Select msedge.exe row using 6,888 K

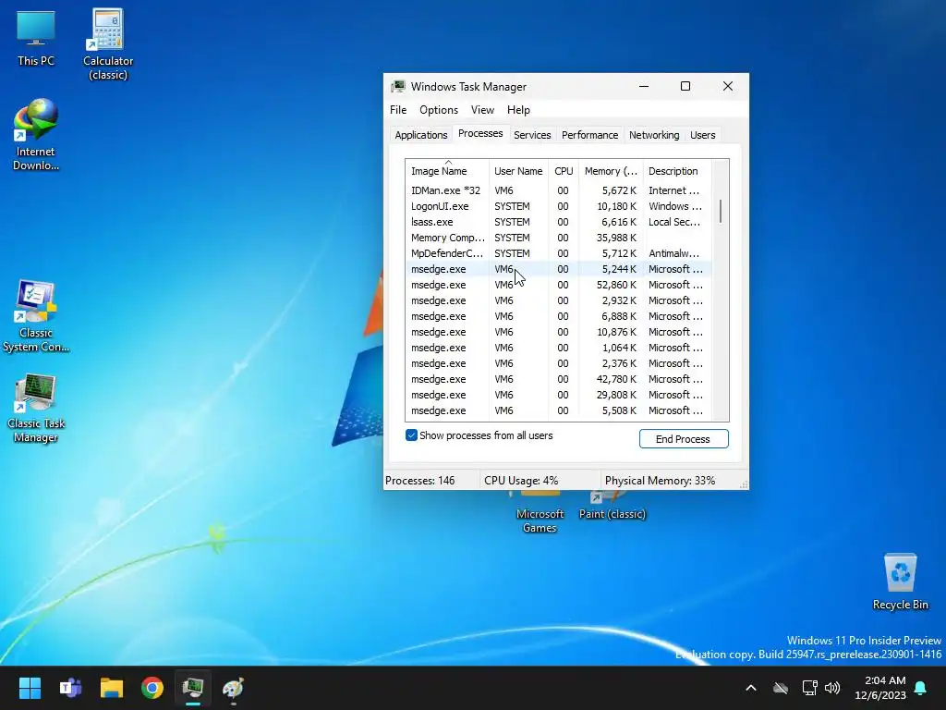(x=558, y=316)
